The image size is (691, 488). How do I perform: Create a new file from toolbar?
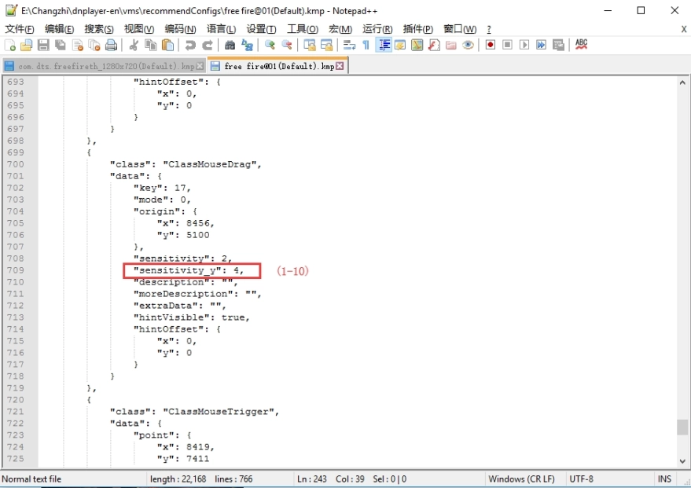[x=9, y=45]
